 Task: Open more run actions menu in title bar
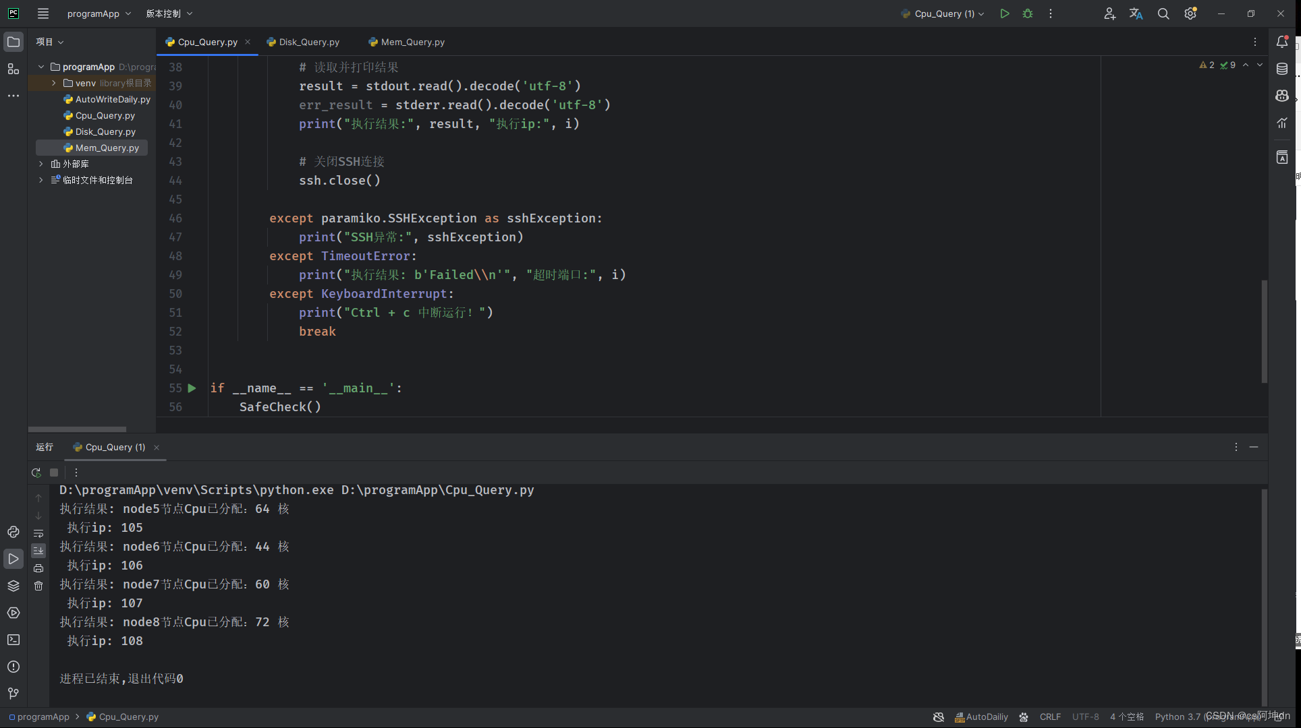1051,13
